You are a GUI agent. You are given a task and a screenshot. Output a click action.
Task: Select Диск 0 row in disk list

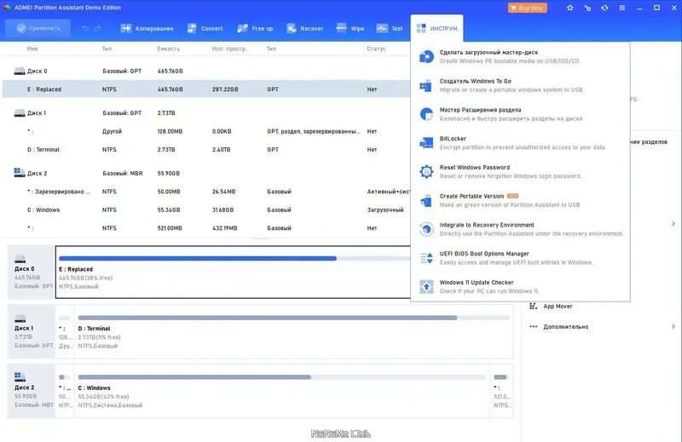(206, 71)
